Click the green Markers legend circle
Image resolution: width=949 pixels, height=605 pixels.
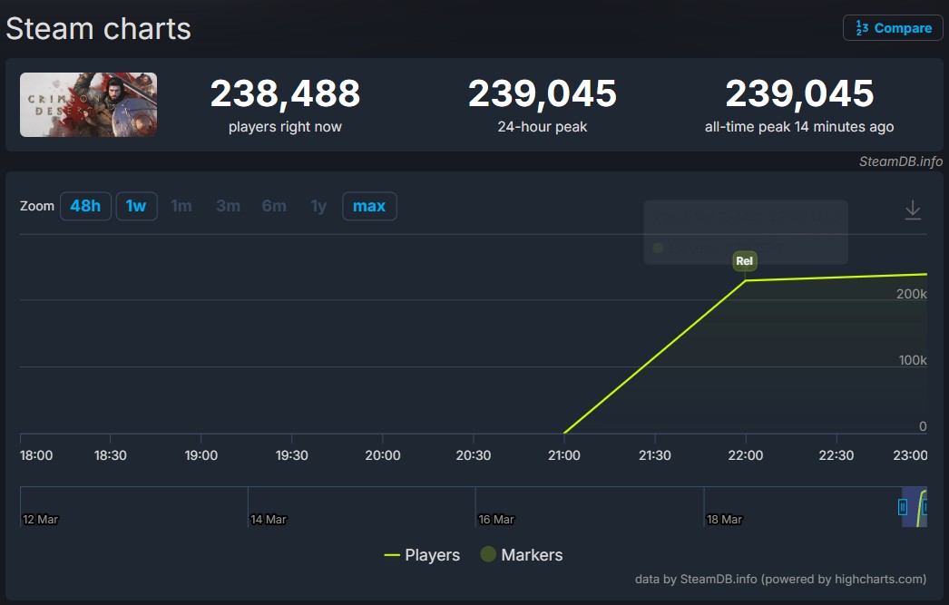click(488, 554)
